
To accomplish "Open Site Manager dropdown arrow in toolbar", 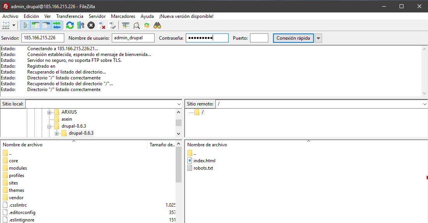I will coord(14,26).
